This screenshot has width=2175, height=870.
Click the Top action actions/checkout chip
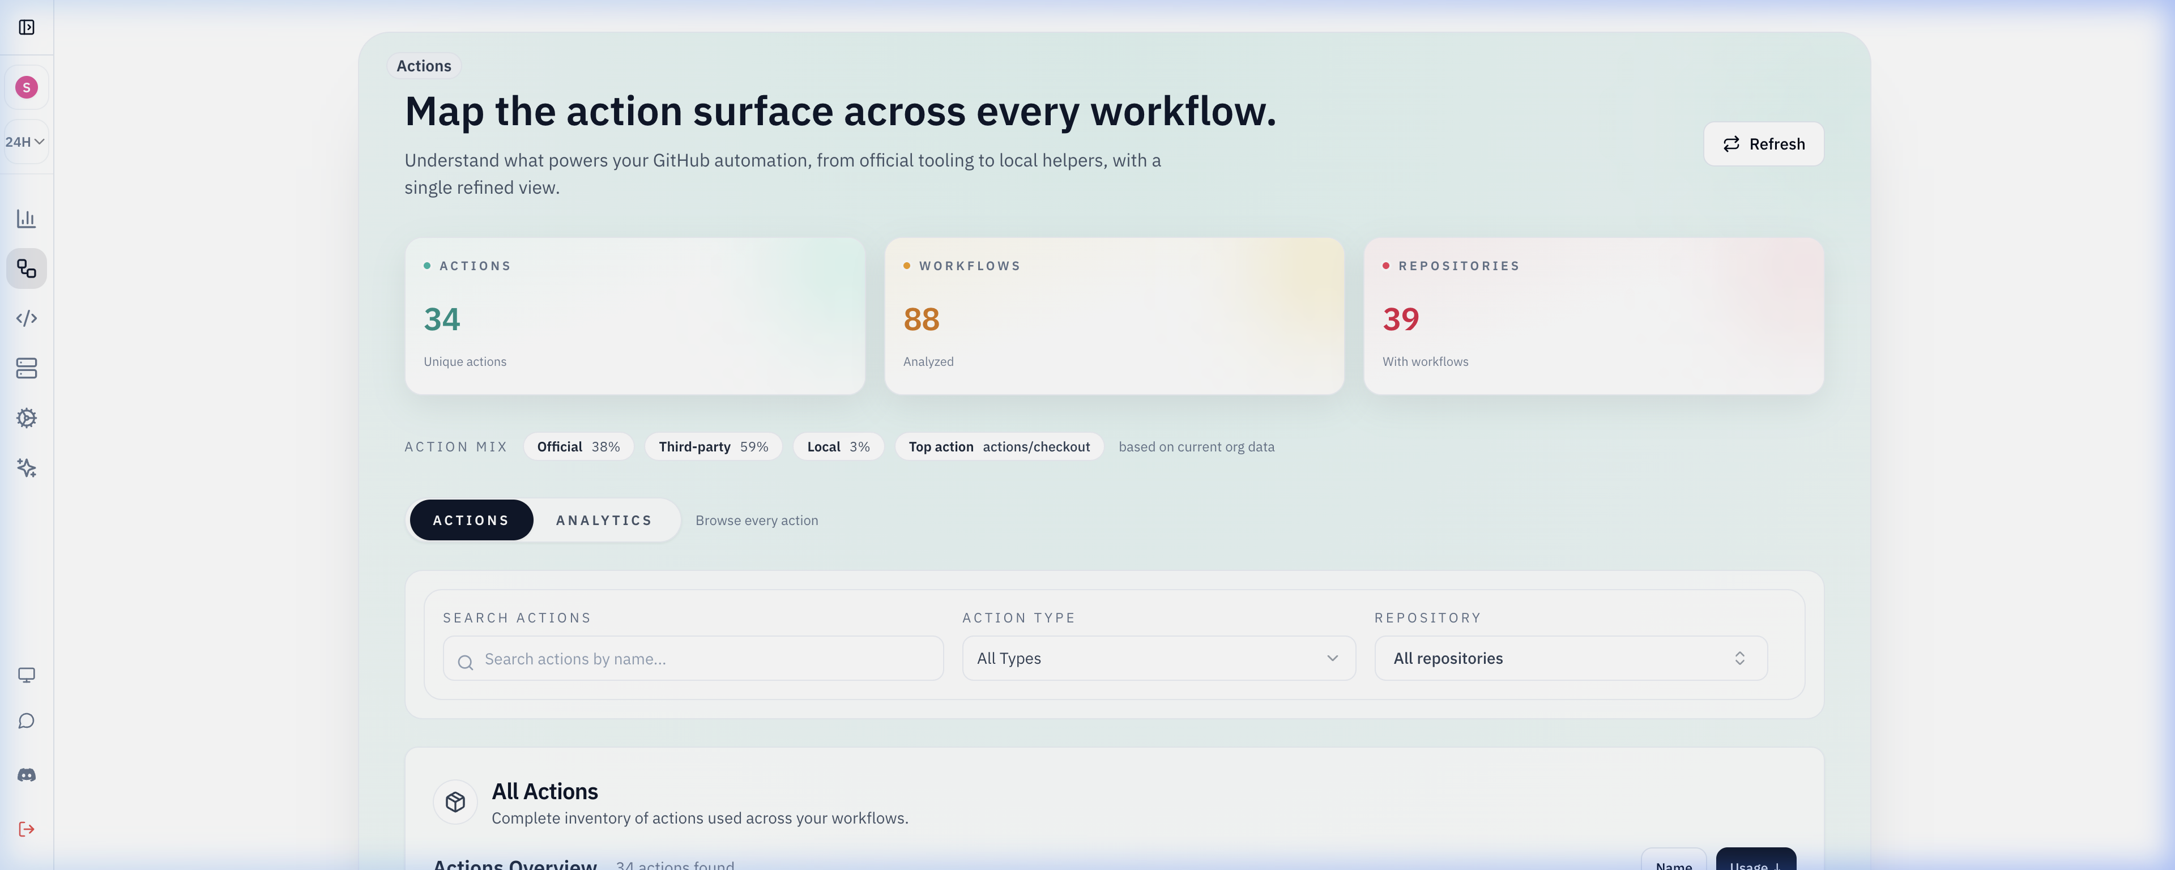[999, 446]
